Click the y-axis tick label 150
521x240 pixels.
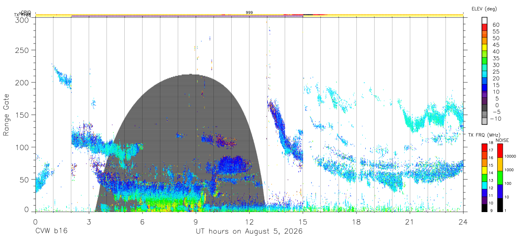coord(22,115)
